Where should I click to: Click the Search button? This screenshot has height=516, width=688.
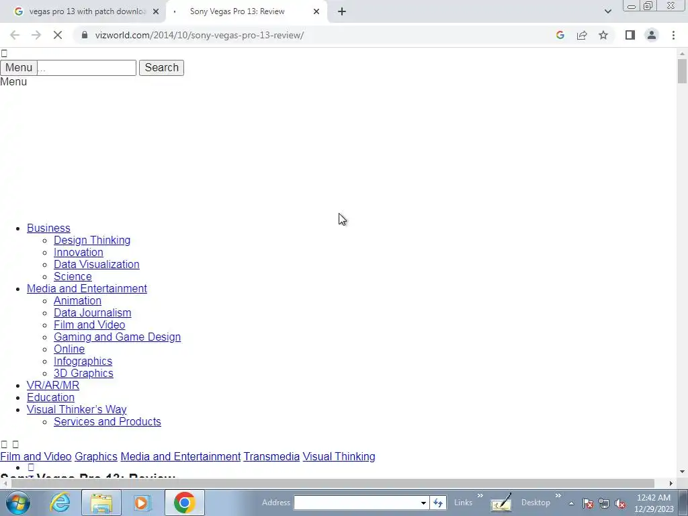161,68
